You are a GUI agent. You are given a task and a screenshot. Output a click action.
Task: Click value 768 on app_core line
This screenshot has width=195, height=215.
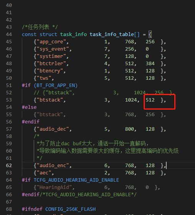tap(129, 42)
